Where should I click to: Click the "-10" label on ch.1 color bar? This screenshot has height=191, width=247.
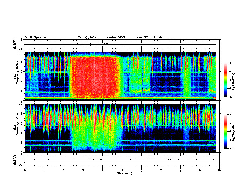click(230, 97)
